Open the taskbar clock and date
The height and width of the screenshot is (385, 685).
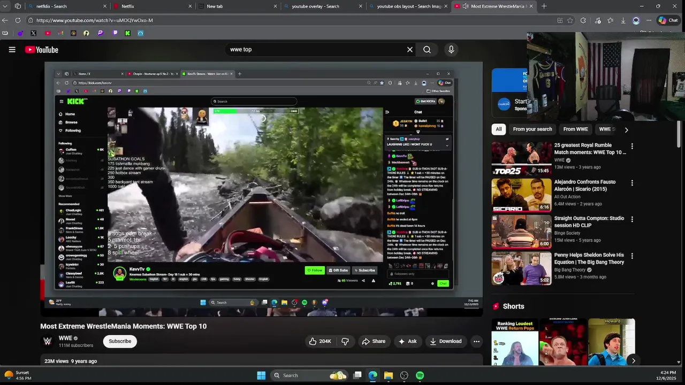(x=668, y=375)
